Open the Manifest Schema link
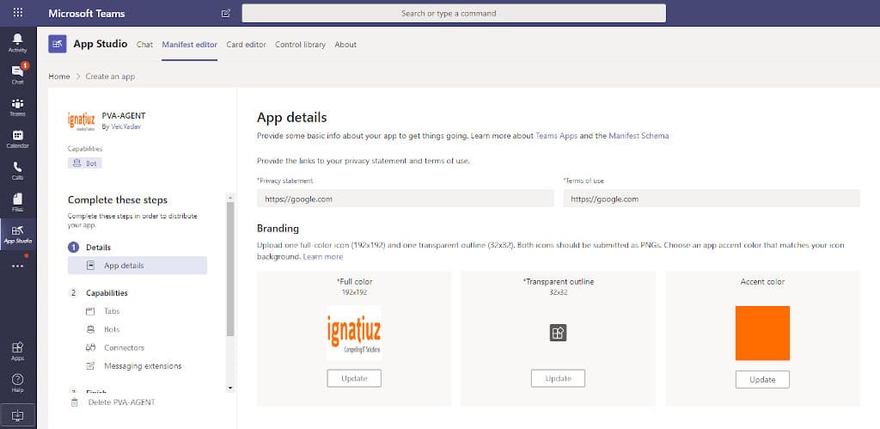Viewport: 880px width, 429px height. click(x=639, y=135)
